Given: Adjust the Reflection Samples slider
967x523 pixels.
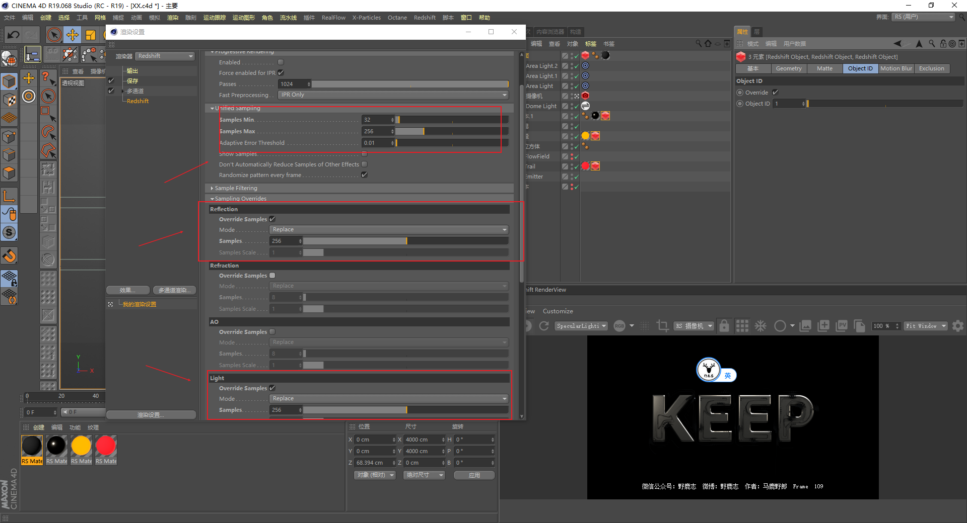Looking at the screenshot, I should point(405,241).
